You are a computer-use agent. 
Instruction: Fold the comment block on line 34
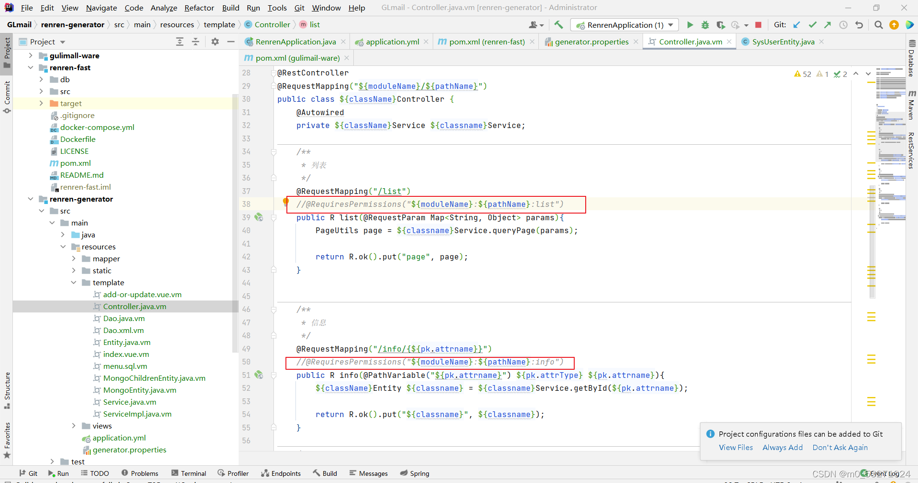(274, 152)
